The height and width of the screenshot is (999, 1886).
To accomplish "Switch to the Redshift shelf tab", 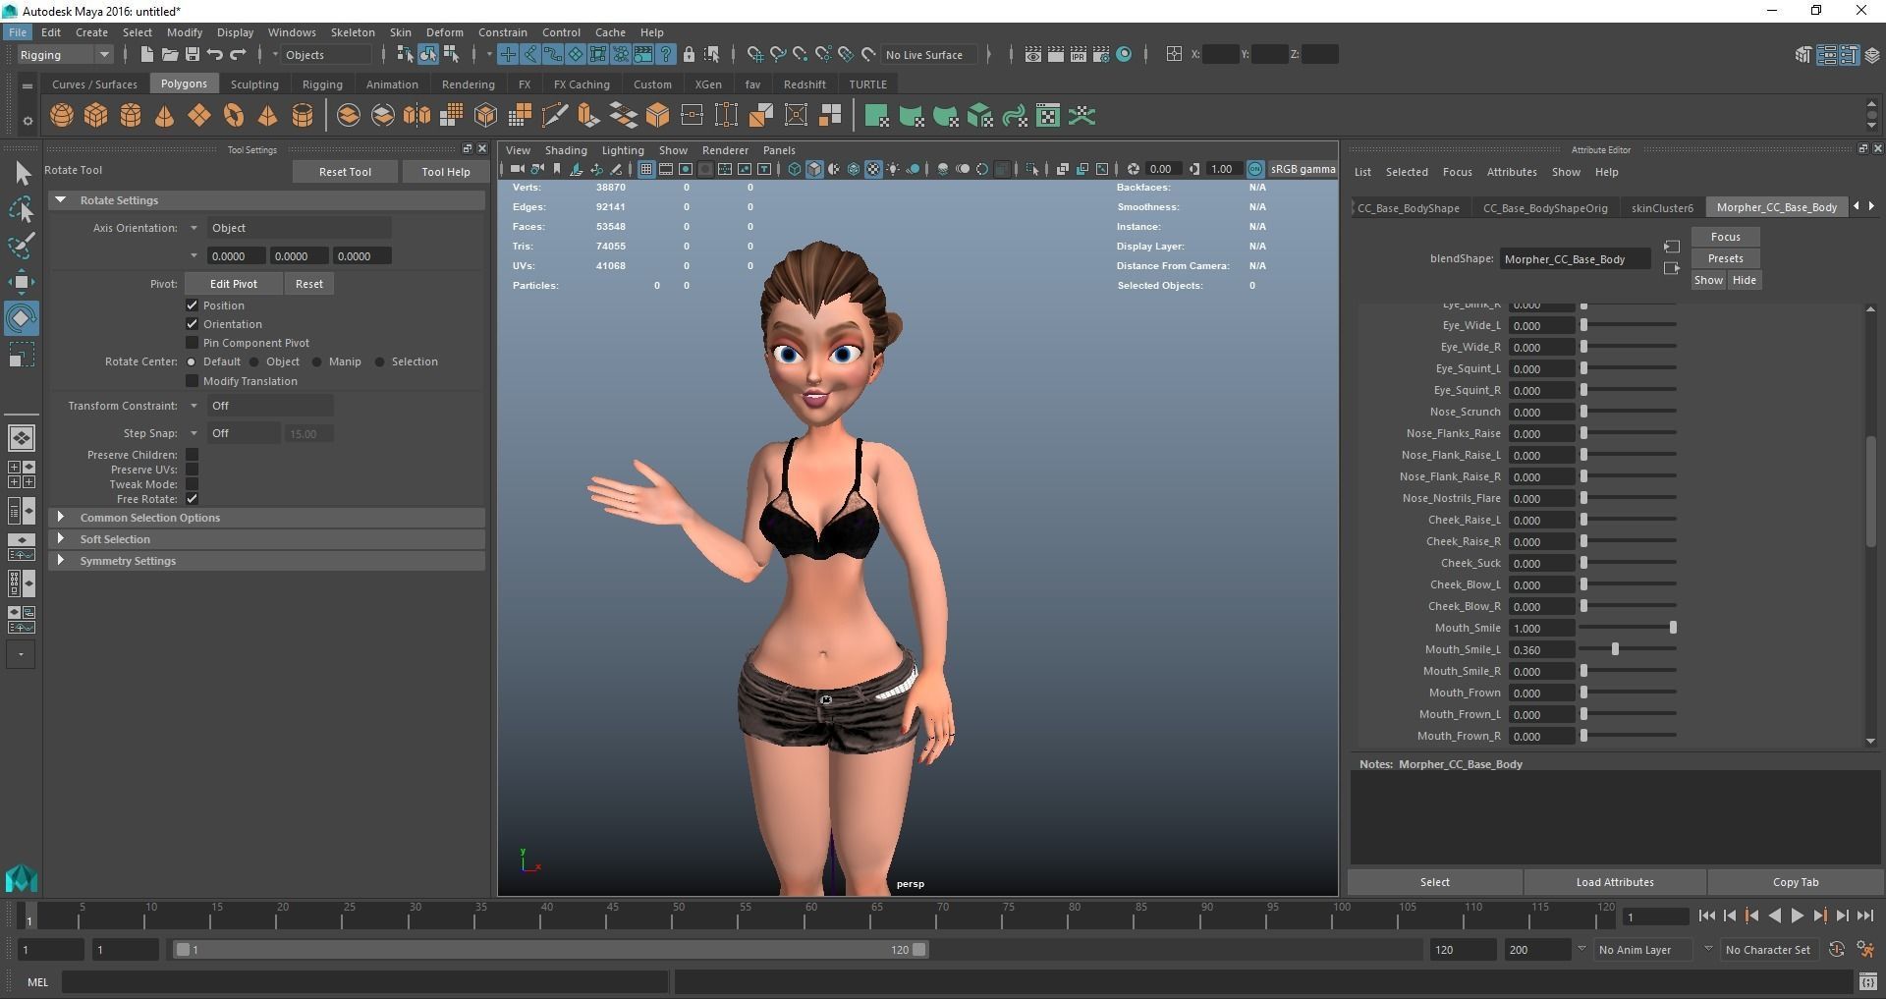I will (804, 84).
